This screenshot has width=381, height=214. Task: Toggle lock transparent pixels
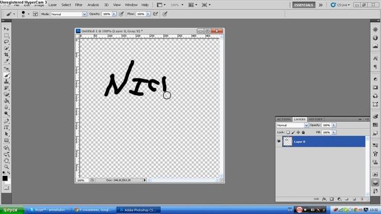click(288, 133)
